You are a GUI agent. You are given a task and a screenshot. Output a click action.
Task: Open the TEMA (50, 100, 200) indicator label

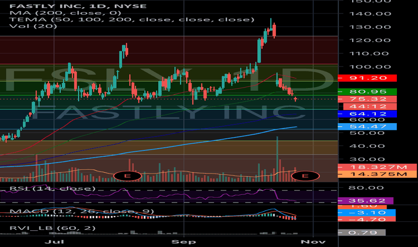[x=132, y=19]
